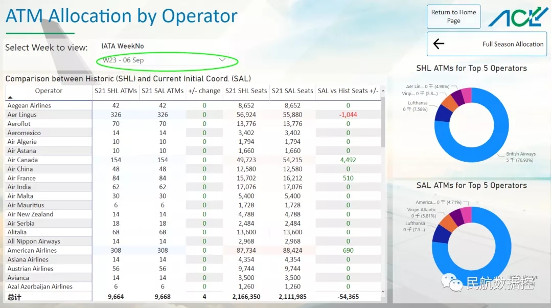Click the 690 value for American Airlines

348,251
